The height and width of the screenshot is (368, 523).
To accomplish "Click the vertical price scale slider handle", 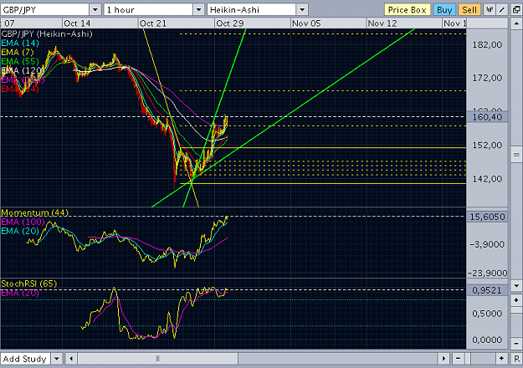I will click(x=516, y=155).
